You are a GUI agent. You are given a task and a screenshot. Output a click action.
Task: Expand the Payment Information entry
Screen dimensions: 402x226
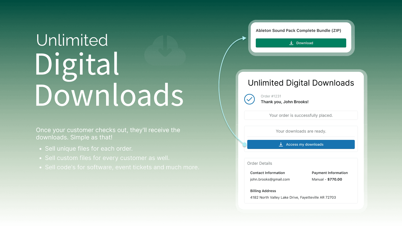pyautogui.click(x=330, y=173)
